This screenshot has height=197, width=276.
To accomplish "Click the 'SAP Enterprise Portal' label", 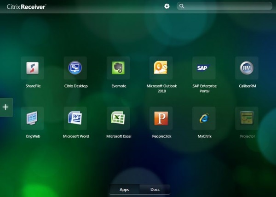I will click(x=205, y=88).
